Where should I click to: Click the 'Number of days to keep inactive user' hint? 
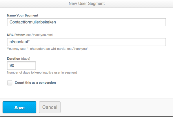[x=42, y=72]
